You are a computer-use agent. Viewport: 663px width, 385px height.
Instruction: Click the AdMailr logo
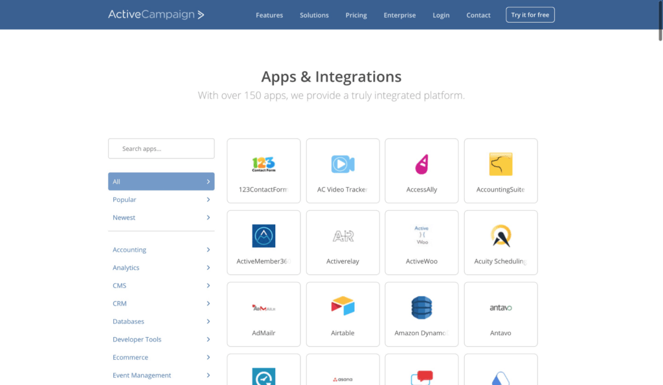(264, 307)
